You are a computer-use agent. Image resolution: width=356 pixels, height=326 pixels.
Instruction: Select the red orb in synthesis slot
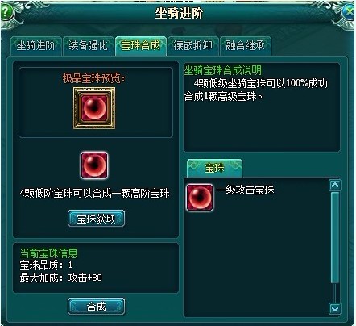pos(94,165)
